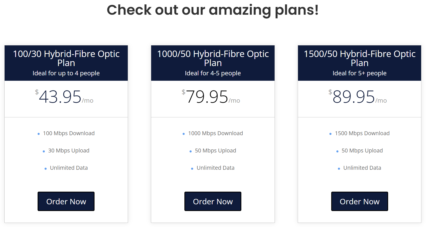Click the 'Ideal for 5+ people' subtitle

(x=360, y=73)
